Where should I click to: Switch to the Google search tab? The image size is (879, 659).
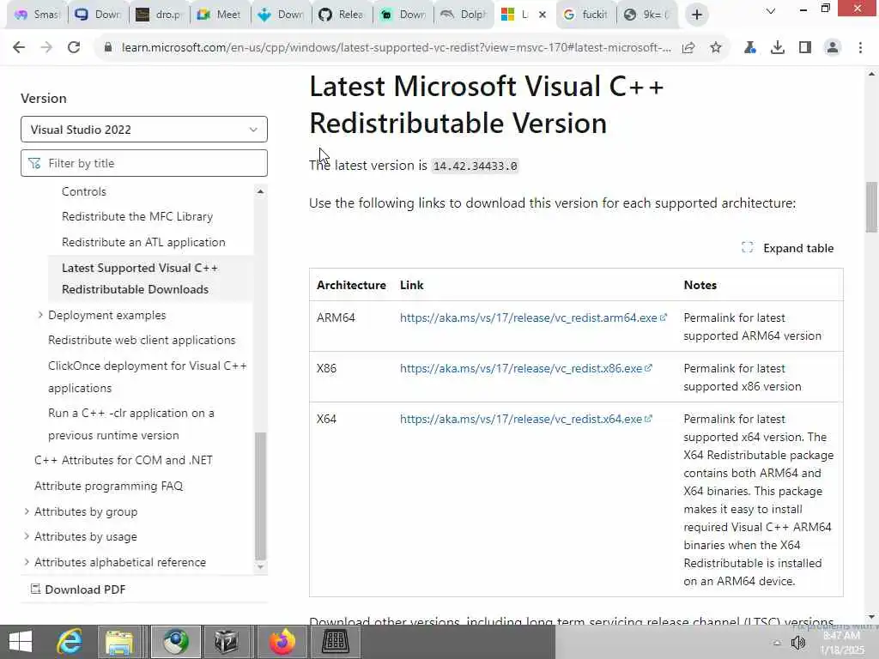click(585, 15)
